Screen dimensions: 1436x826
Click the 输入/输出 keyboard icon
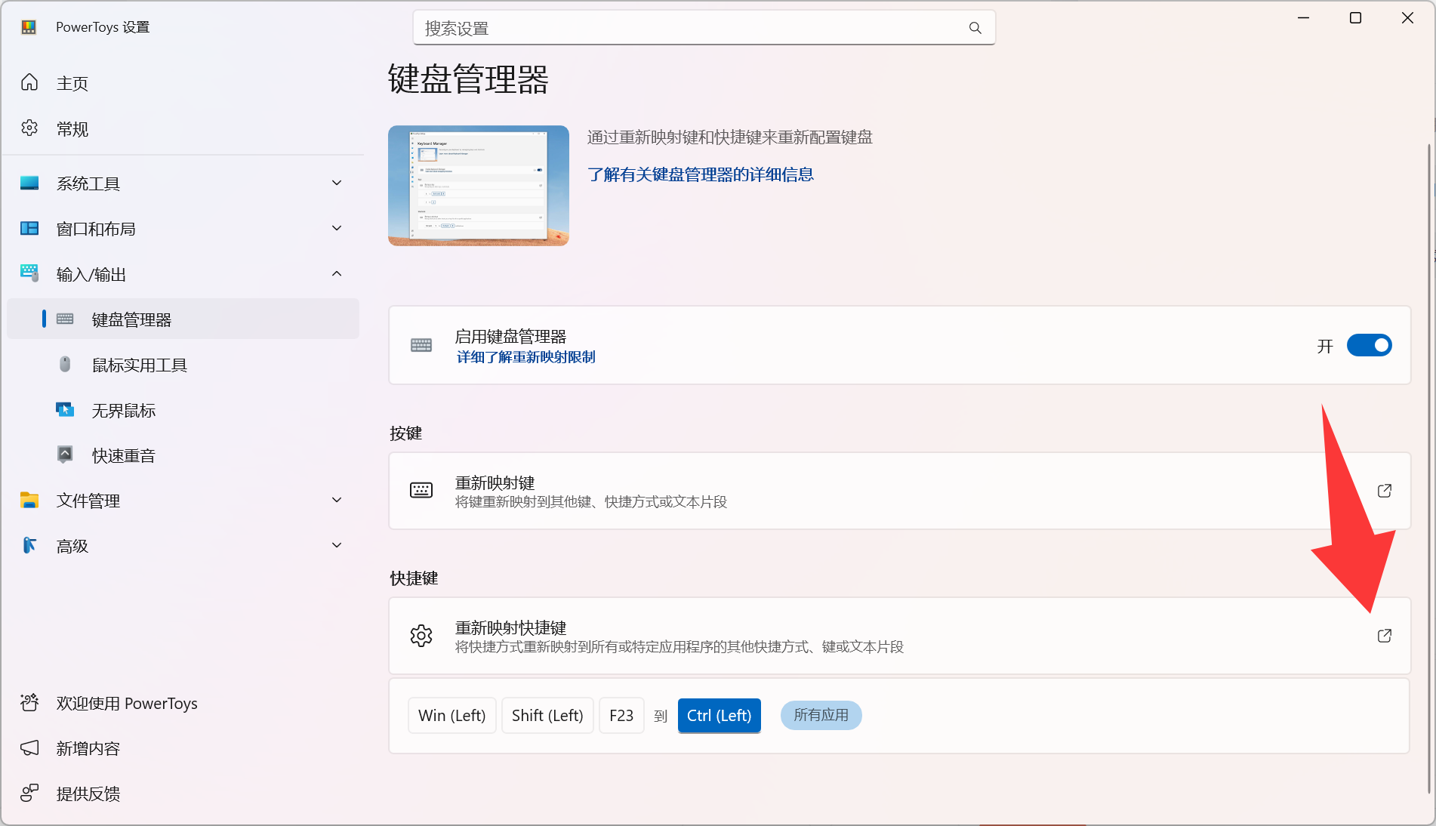(x=29, y=273)
